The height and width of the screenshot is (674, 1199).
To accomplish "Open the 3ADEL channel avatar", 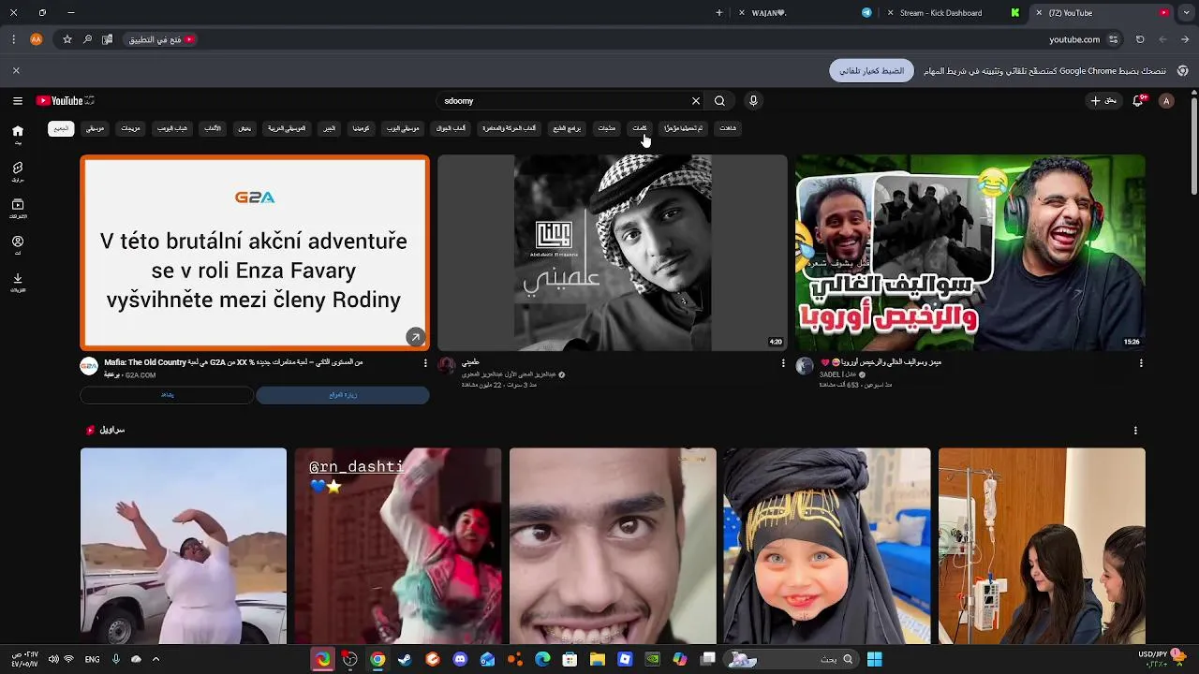I will (x=805, y=366).
